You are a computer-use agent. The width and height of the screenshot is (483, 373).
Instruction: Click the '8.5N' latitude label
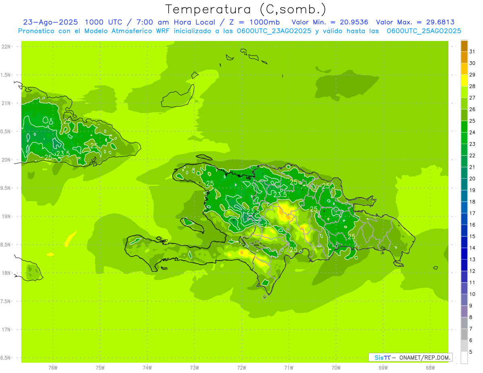click(x=6, y=245)
